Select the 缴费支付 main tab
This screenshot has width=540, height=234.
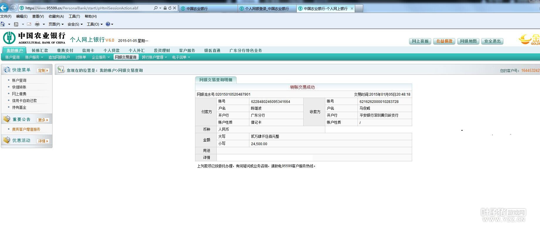click(65, 50)
